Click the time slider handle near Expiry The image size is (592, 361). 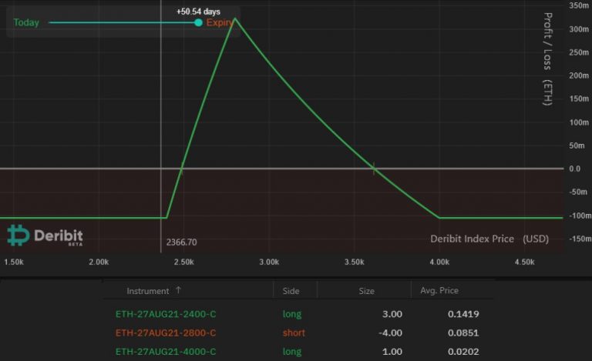click(x=198, y=22)
